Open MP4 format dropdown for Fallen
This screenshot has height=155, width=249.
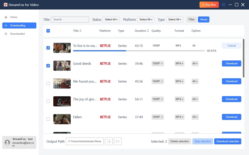tap(180, 117)
